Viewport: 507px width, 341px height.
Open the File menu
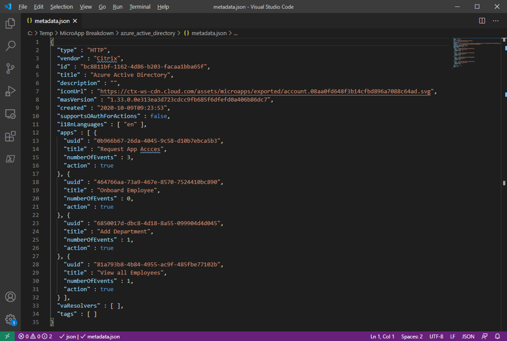(x=22, y=7)
